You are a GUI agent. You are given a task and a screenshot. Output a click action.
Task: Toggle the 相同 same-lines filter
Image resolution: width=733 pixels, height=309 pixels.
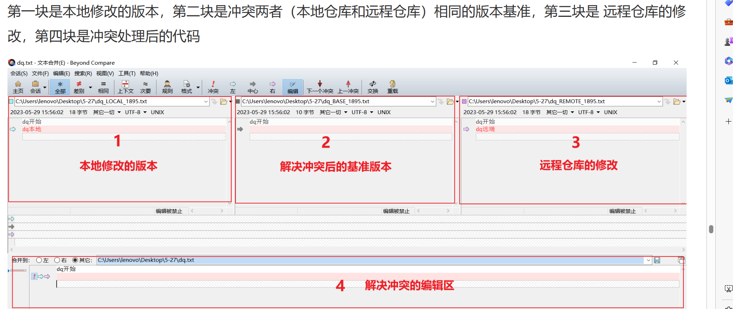tap(103, 87)
